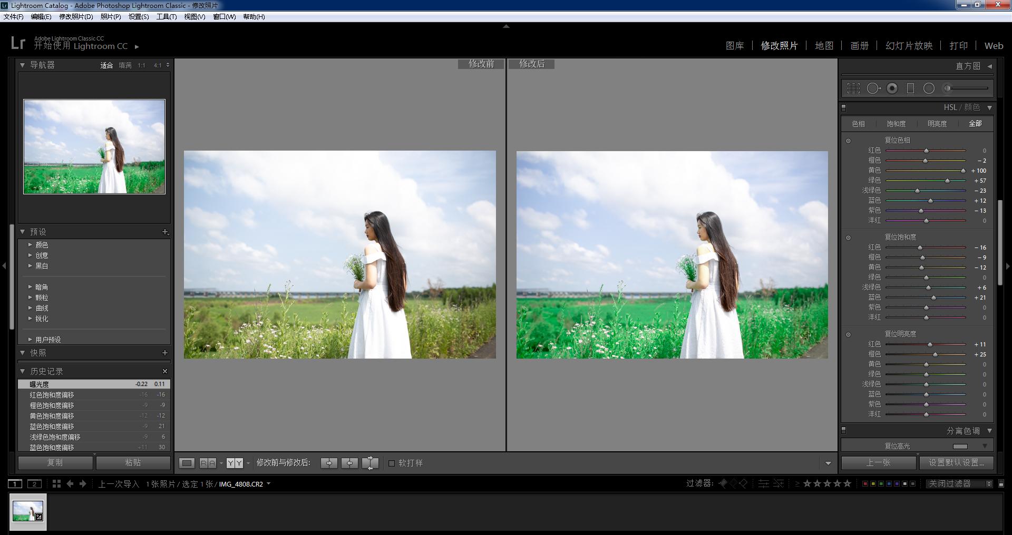Open the 视图(V) menu
1012x535 pixels.
(x=194, y=17)
